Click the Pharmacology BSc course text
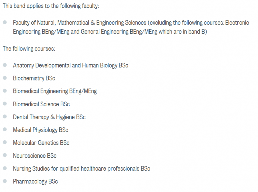This screenshot has width=258, height=192. click(x=35, y=181)
